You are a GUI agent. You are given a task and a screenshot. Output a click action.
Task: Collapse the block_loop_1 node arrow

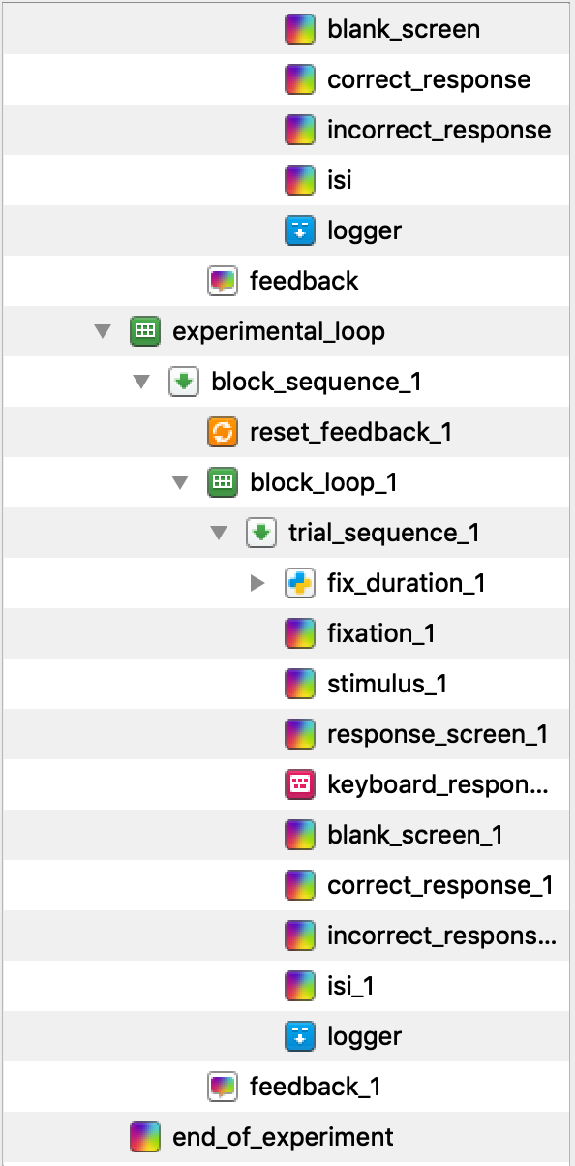180,483
